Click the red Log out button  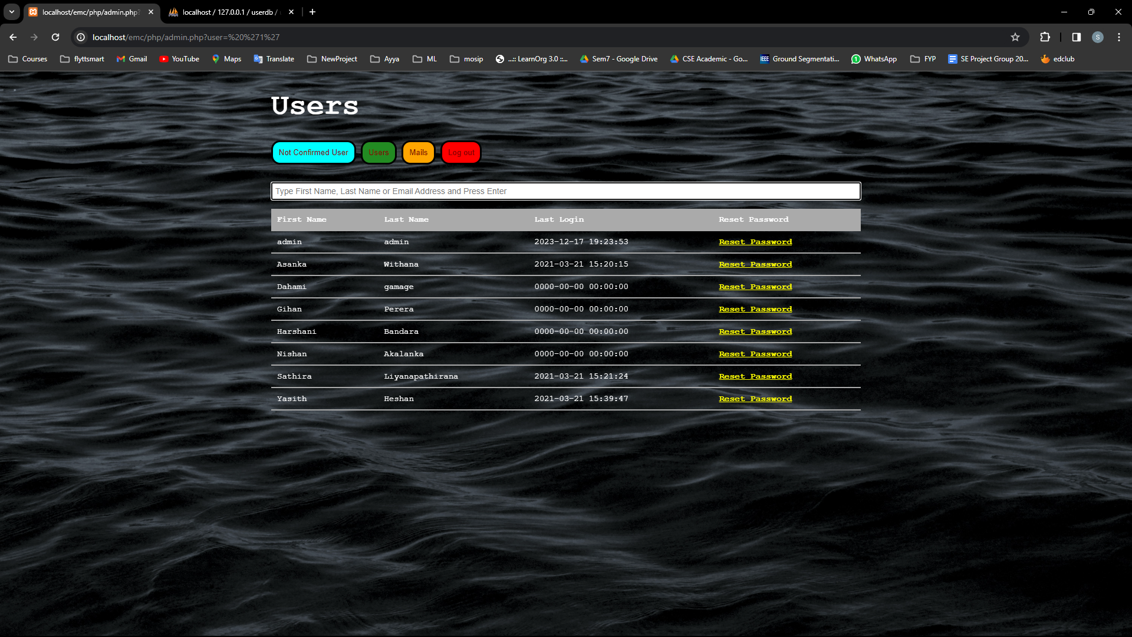pyautogui.click(x=461, y=153)
